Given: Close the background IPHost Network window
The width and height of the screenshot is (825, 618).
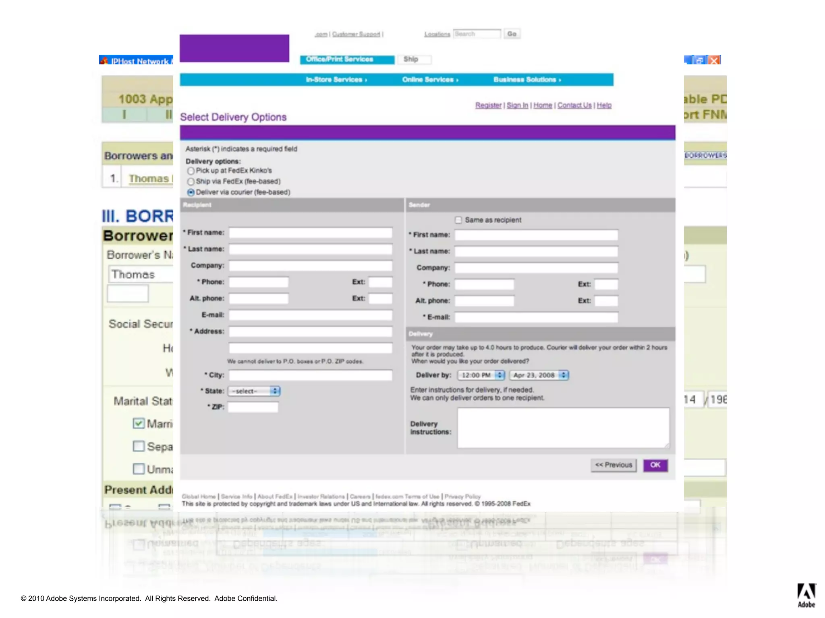Looking at the screenshot, I should (714, 60).
